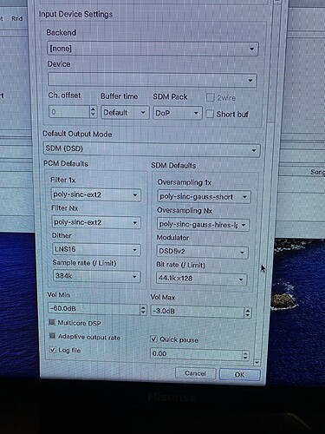Enable the Multicore DSP checkbox
The image size is (325, 434).
[52, 322]
